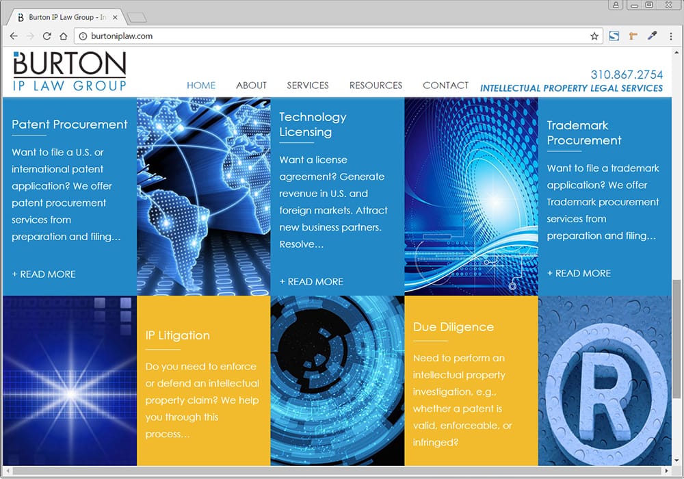
Task: Click the IP Litigation heading
Action: [178, 335]
